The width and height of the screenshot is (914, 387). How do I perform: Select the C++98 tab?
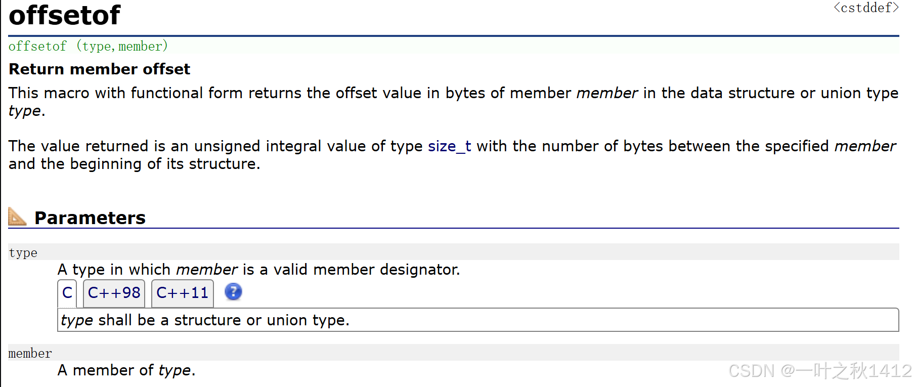[114, 293]
